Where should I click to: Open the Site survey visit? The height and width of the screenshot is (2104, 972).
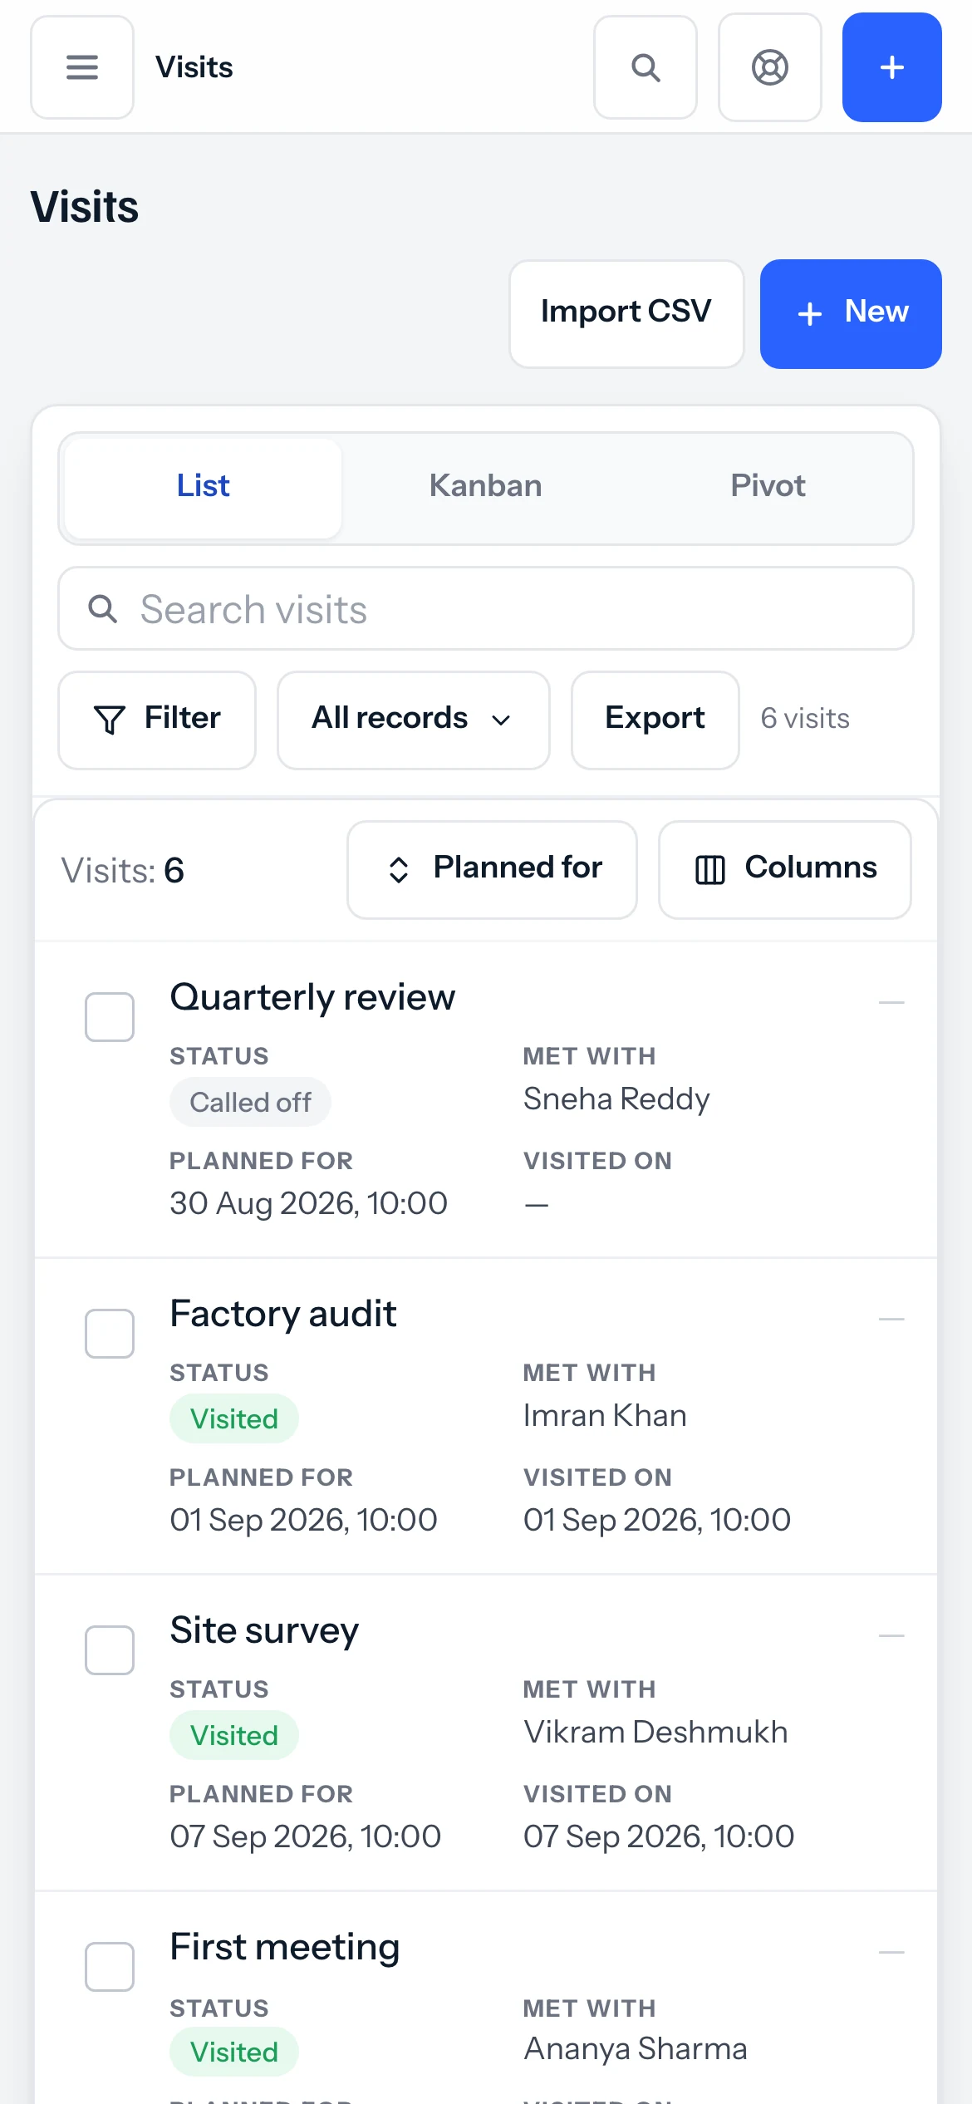click(x=264, y=1630)
